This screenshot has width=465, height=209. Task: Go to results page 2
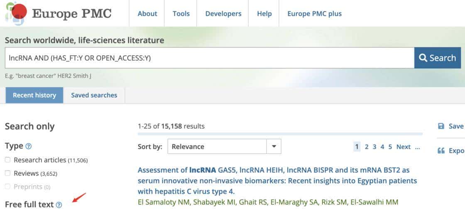[x=367, y=147]
